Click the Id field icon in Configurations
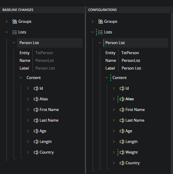173x174 pixels. tap(122, 88)
